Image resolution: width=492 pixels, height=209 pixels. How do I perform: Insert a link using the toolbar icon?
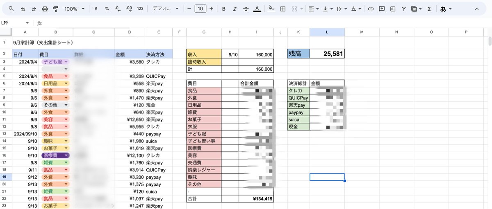pyautogui.click(x=371, y=9)
